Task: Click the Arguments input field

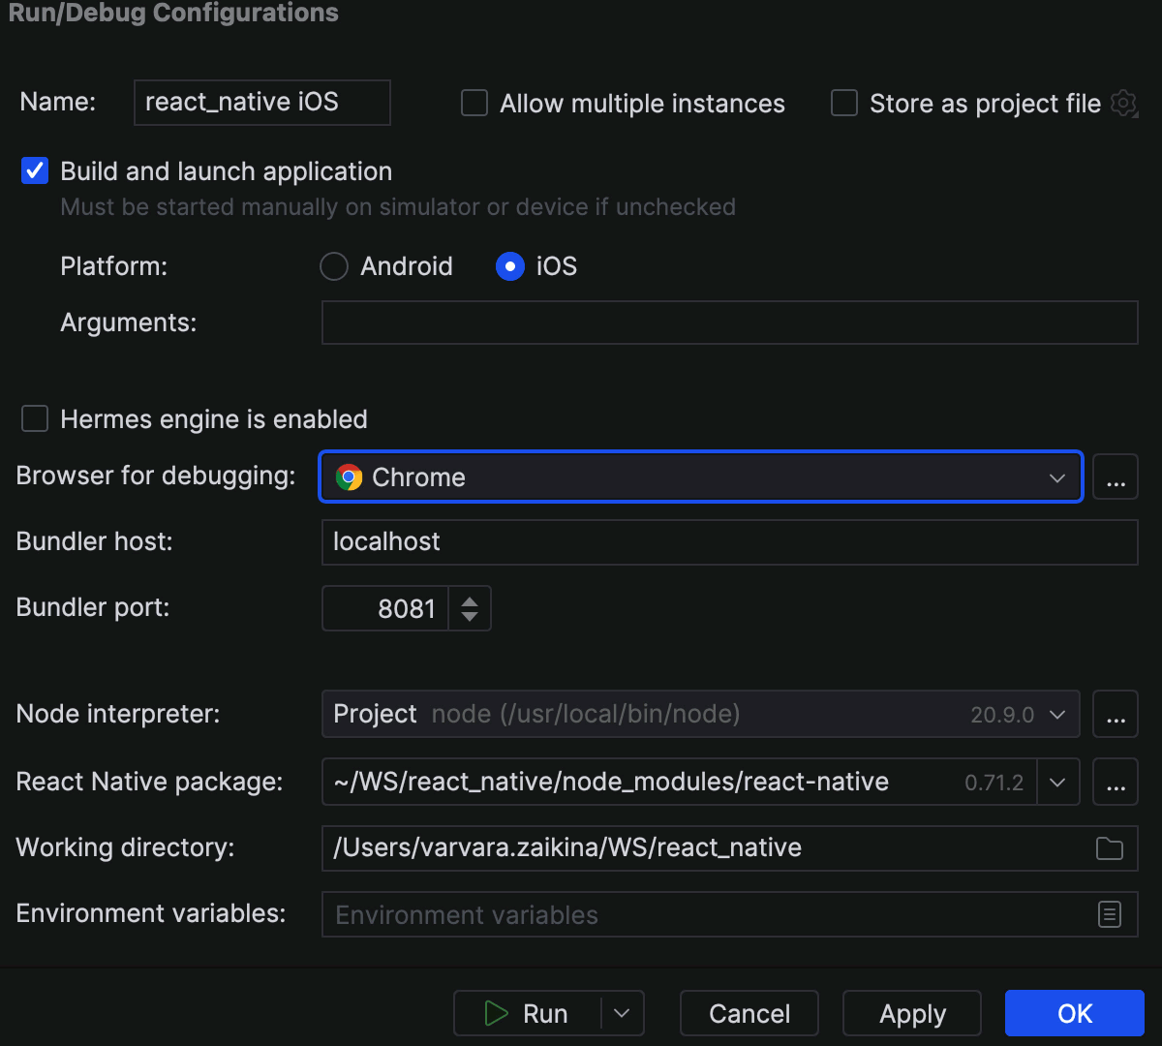Action: point(726,323)
